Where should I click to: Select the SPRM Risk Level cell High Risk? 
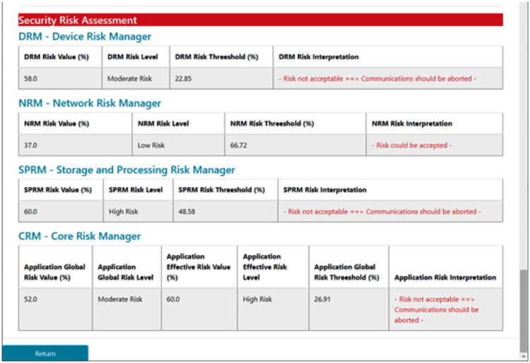point(139,211)
